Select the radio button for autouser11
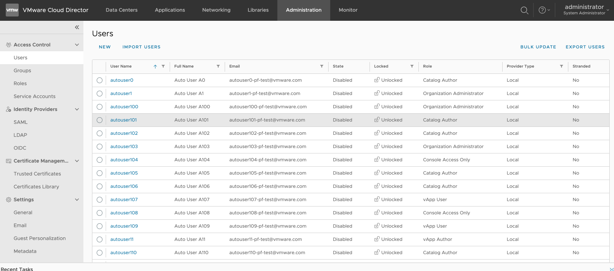This screenshot has height=271, width=614. 100,239
